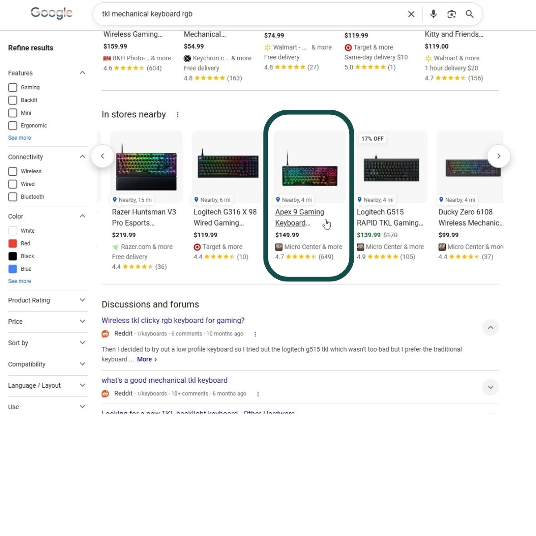Image resolution: width=536 pixels, height=536 pixels.
Task: Collapse the Wireless tkl clicky discussion result
Action: (490, 328)
